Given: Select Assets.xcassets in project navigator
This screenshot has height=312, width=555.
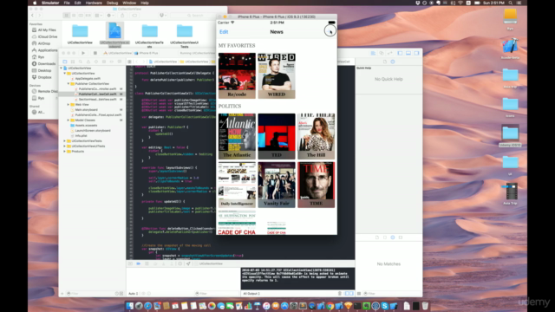Looking at the screenshot, I should click(86, 125).
